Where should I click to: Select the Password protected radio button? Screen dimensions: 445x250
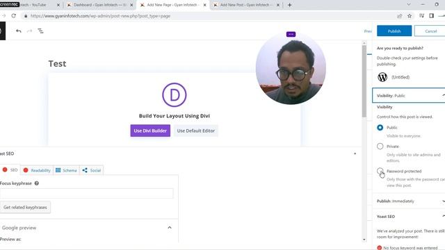(x=380, y=171)
